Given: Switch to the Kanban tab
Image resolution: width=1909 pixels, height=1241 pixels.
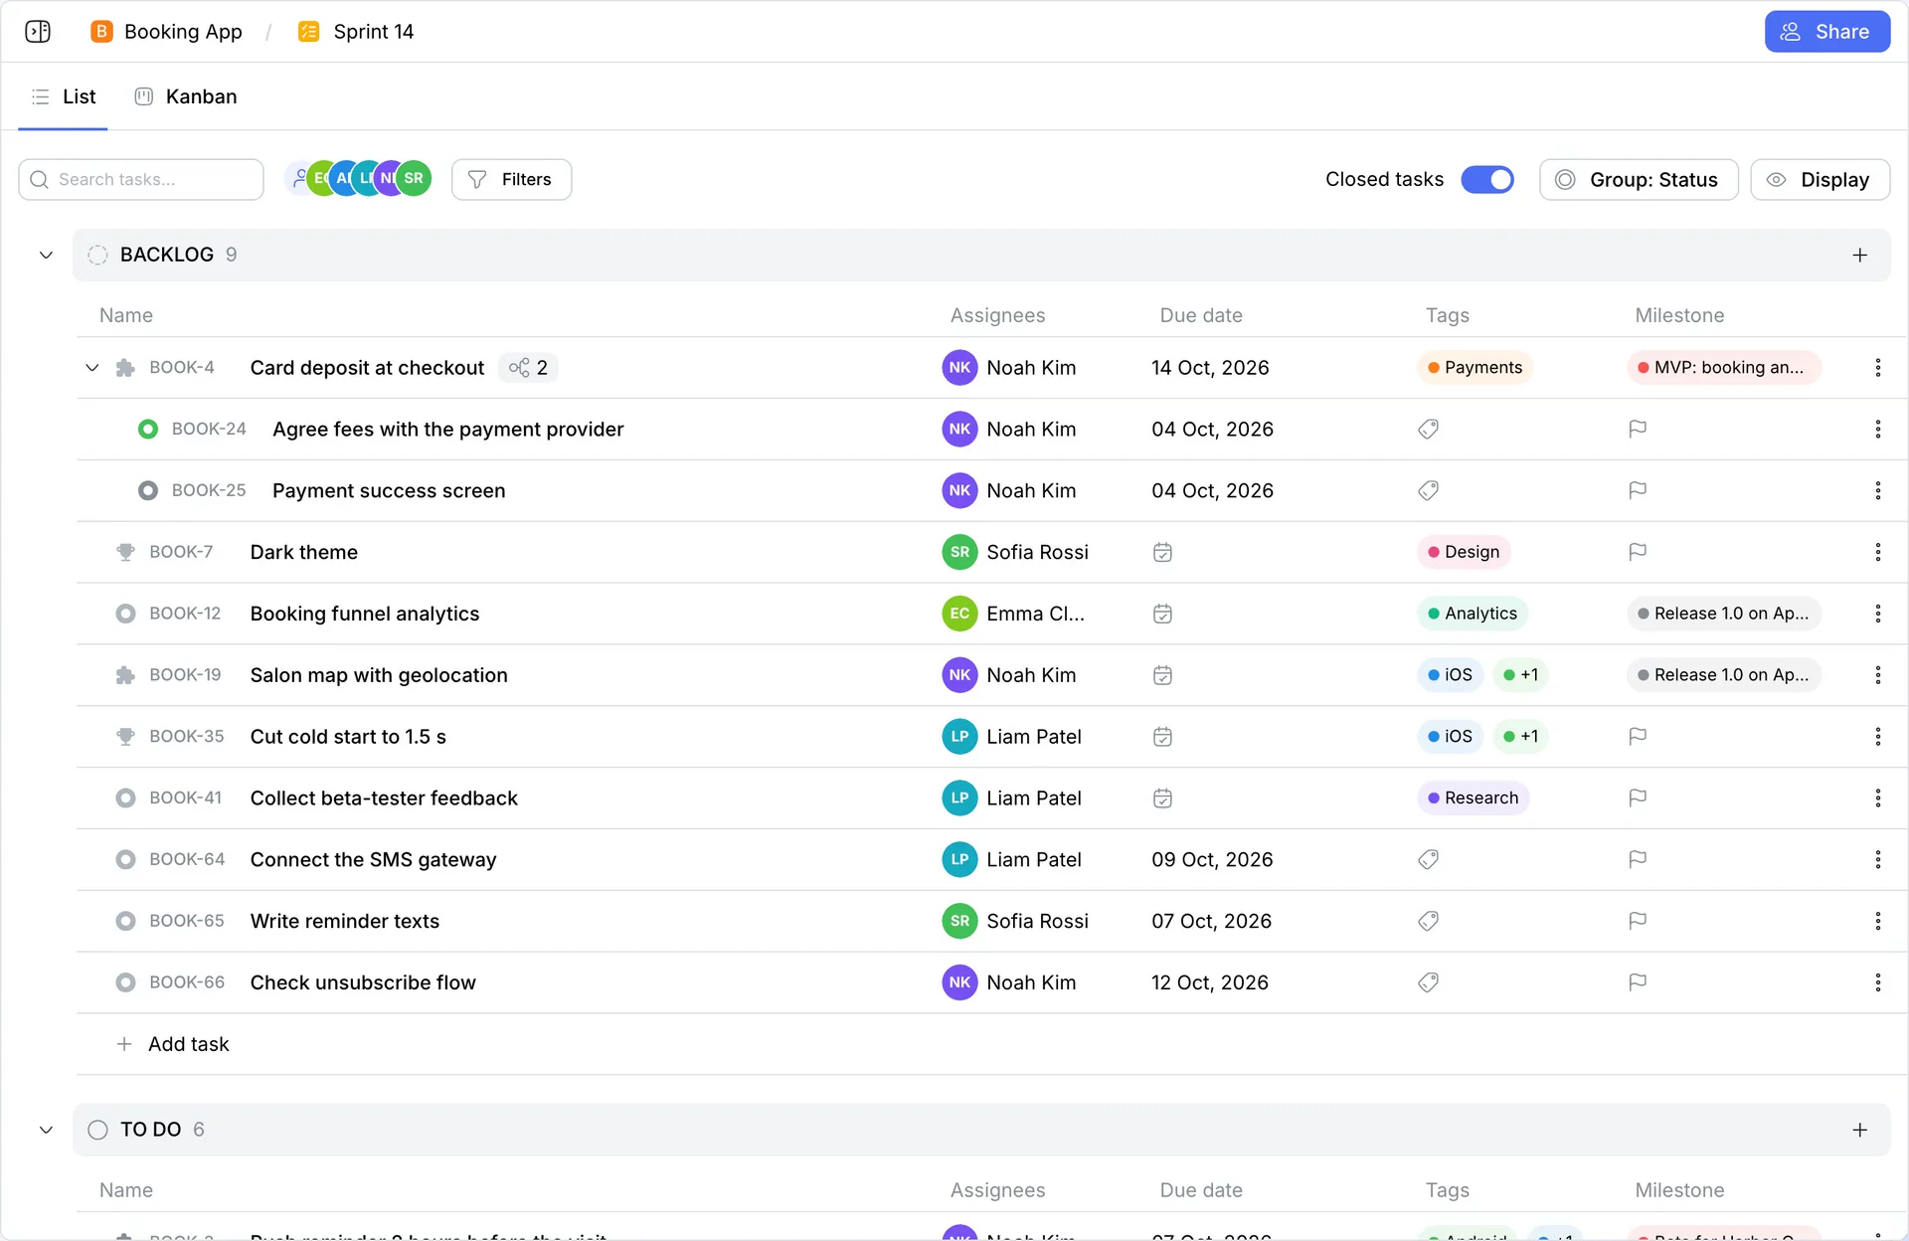Looking at the screenshot, I should 186,96.
